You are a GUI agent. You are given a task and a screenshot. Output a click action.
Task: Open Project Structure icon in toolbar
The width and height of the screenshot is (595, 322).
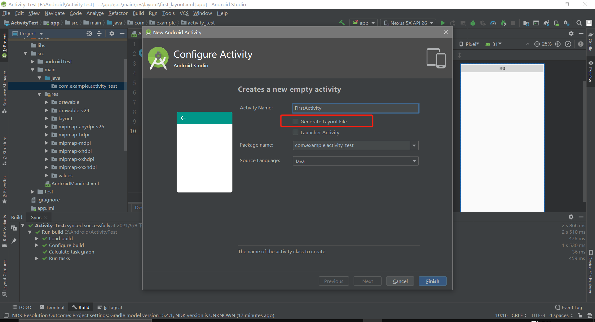click(x=526, y=23)
